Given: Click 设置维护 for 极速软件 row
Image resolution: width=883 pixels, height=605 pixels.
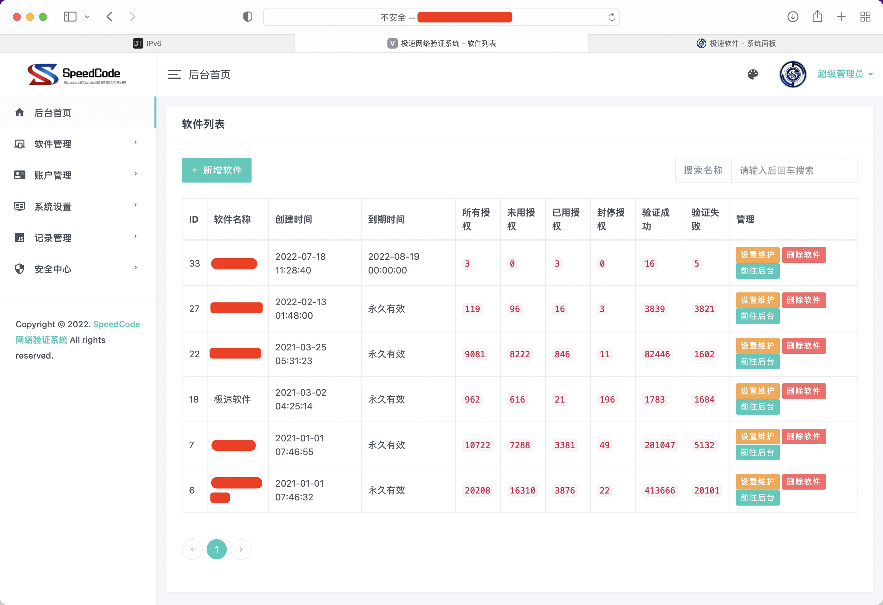Looking at the screenshot, I should click(x=757, y=391).
